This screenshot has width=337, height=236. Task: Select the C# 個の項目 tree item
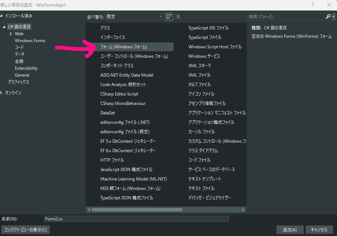pyautogui.click(x=19, y=27)
